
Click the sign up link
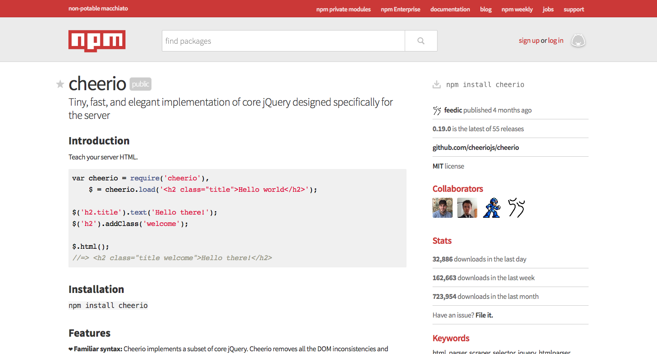coord(529,41)
